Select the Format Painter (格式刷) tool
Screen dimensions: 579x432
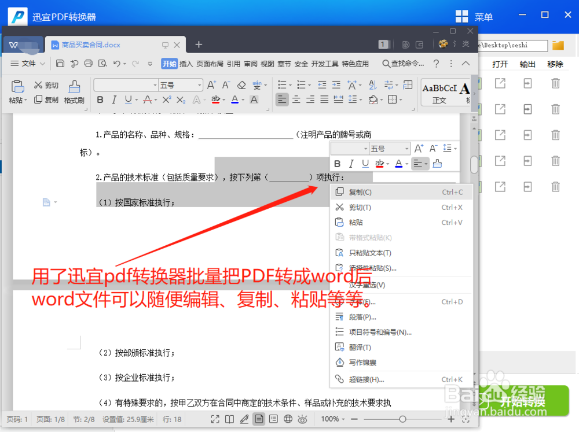74,92
